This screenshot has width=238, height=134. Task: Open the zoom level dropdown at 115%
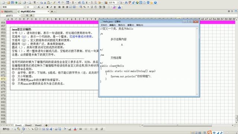[x=118, y=3]
